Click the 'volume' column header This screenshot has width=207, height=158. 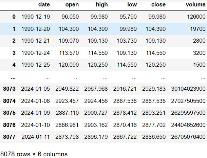point(195,5)
